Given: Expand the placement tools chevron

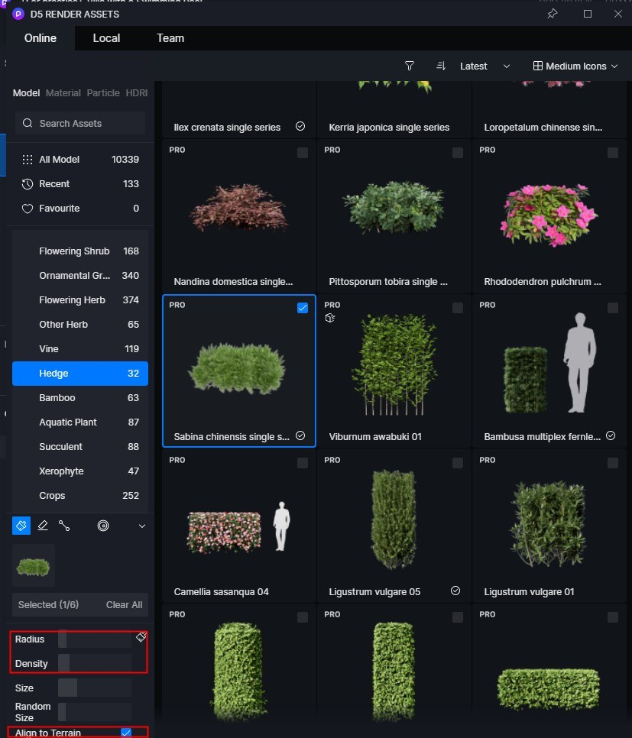Looking at the screenshot, I should (141, 526).
